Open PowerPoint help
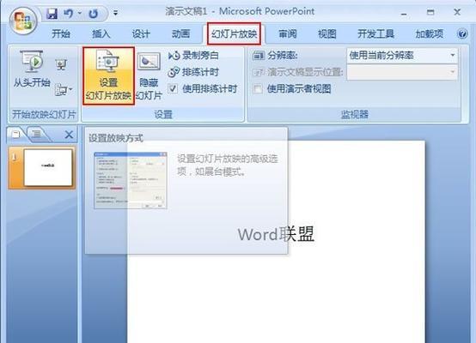Viewport: 476px width, 343px height. [462, 33]
